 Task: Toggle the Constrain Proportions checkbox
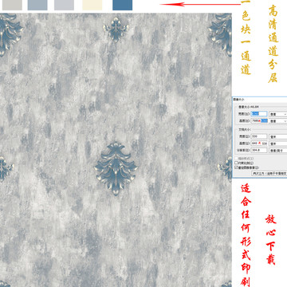[236, 163]
